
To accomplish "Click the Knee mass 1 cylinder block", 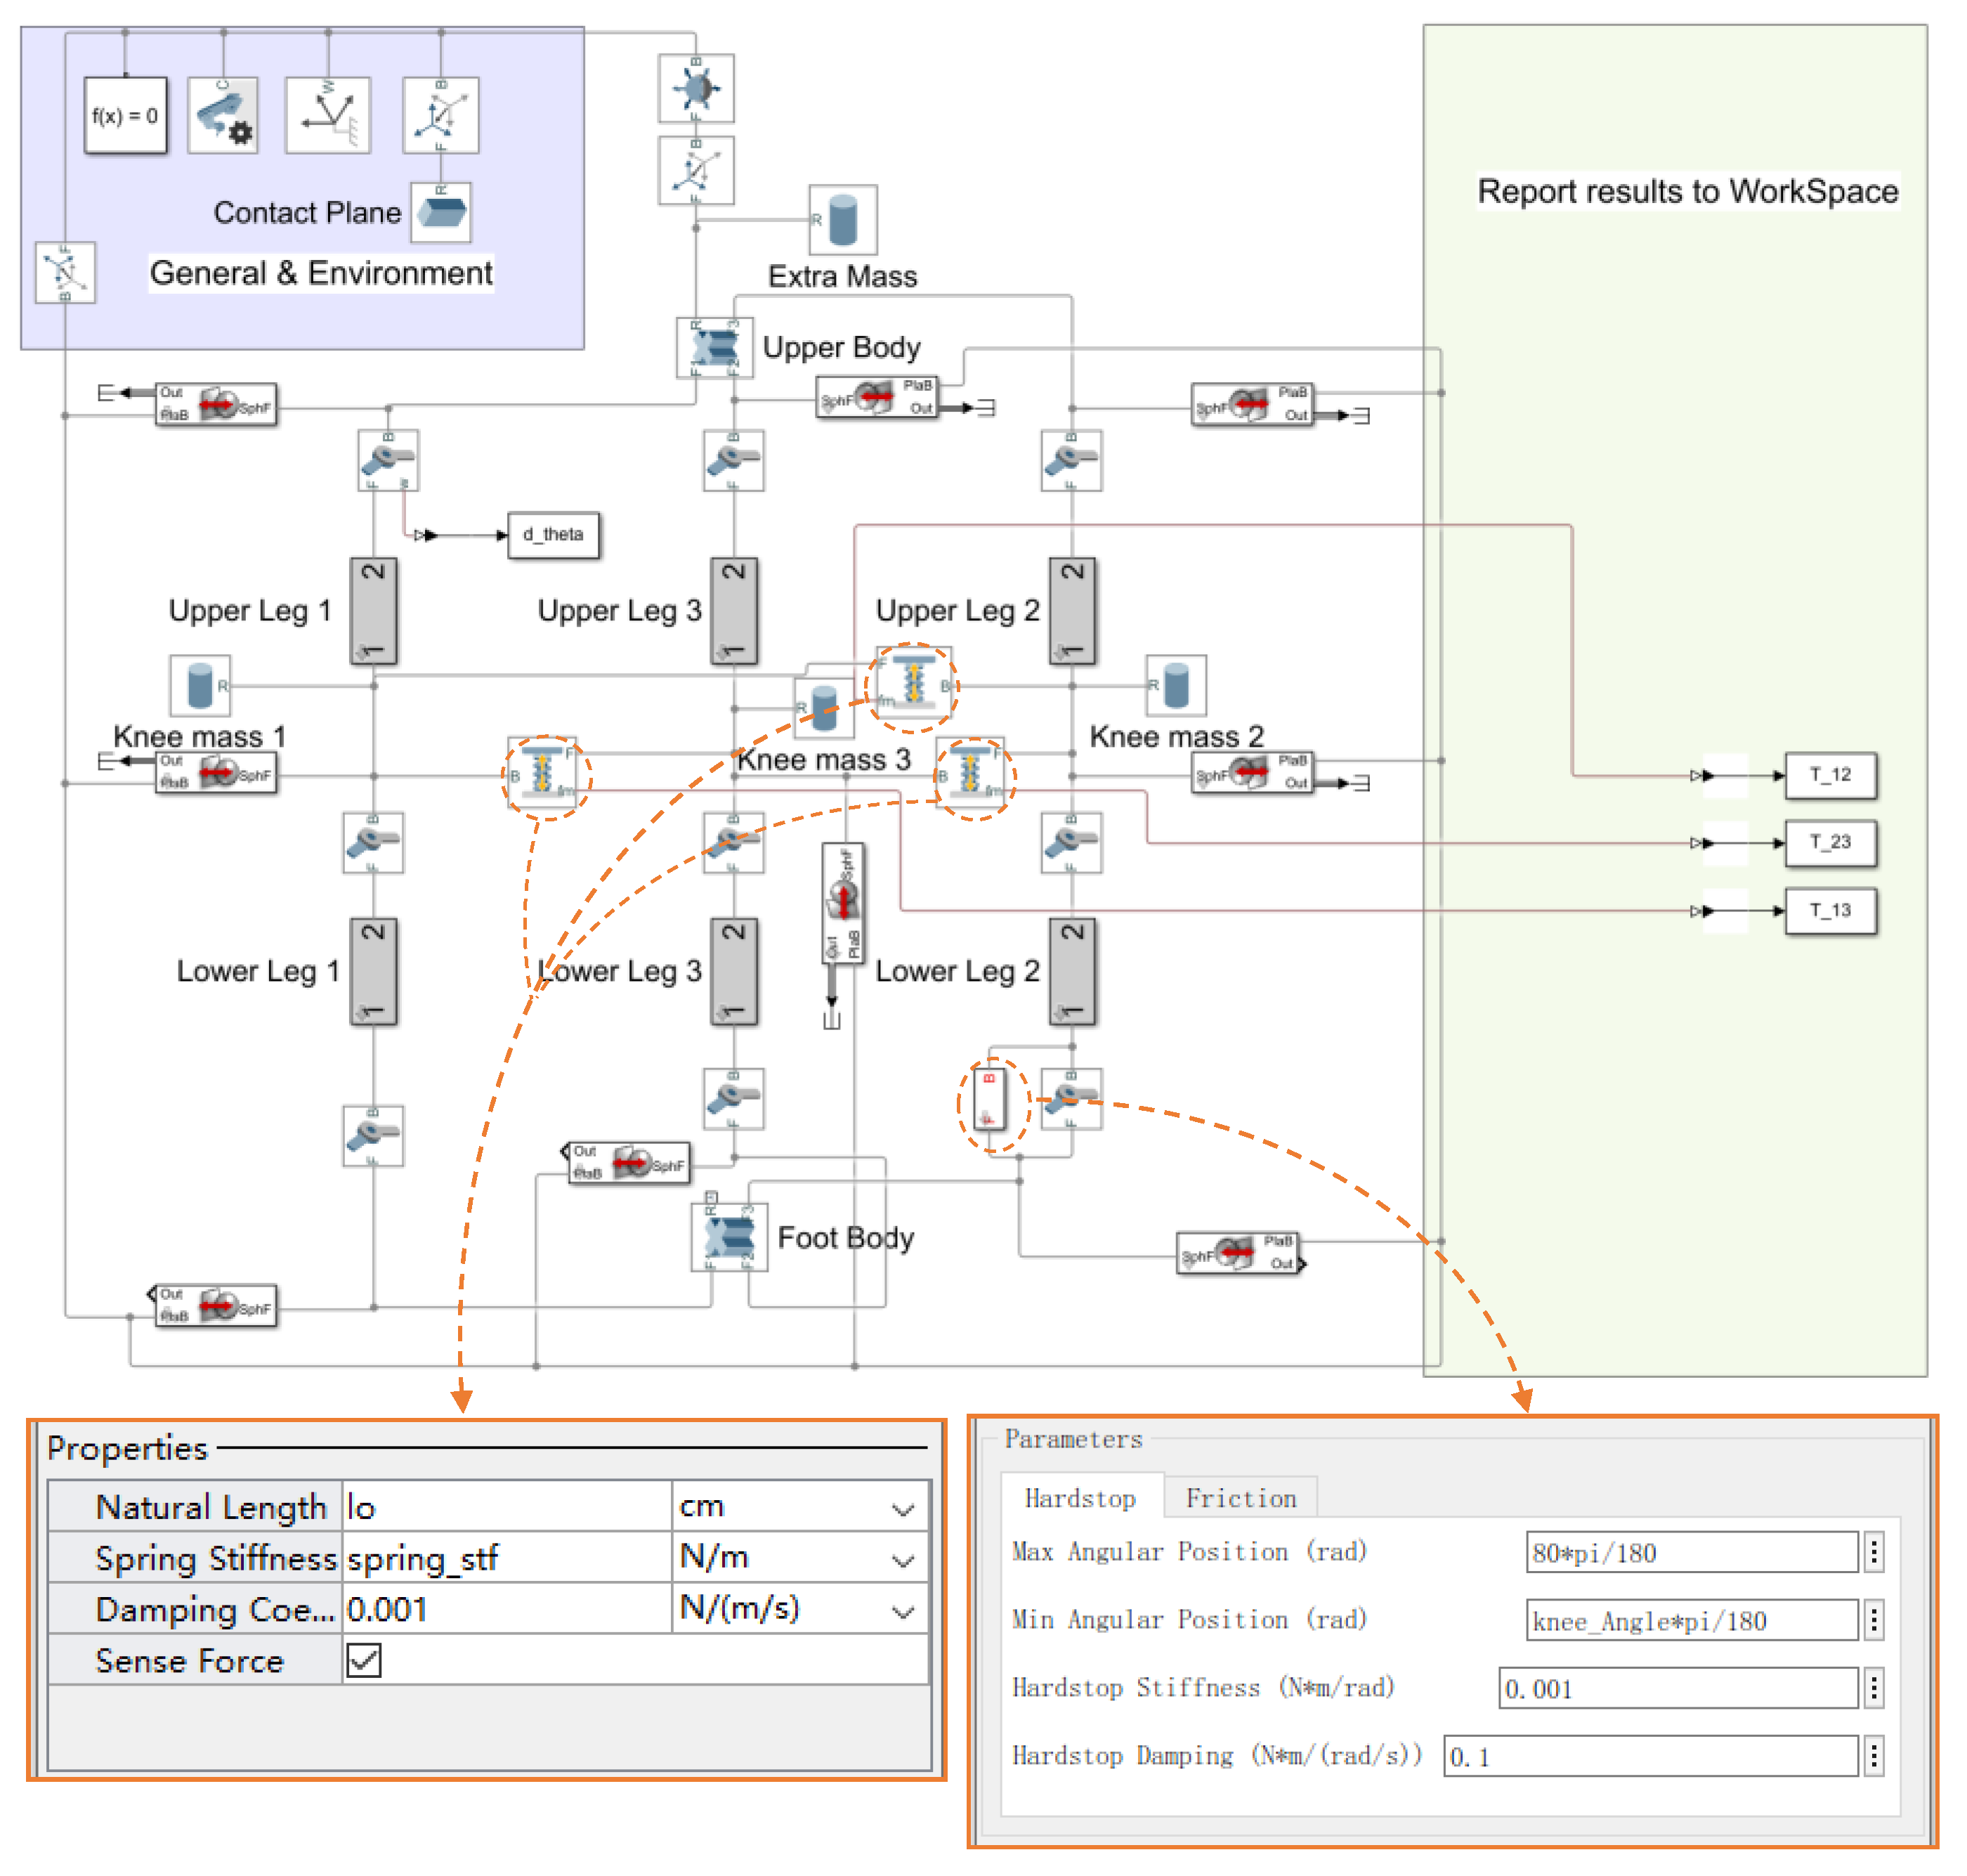I will (x=200, y=685).
